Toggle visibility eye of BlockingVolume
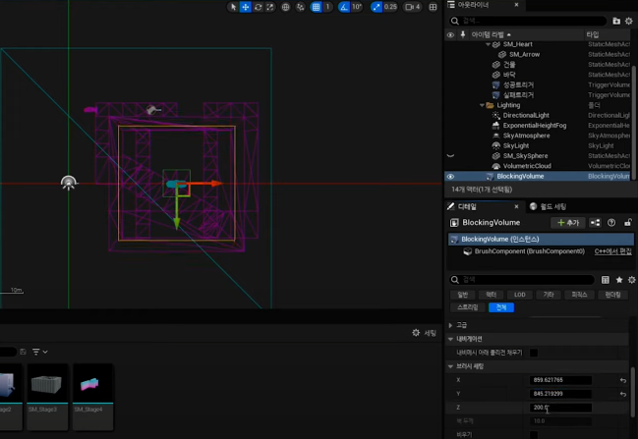638x439 pixels. pyautogui.click(x=450, y=177)
